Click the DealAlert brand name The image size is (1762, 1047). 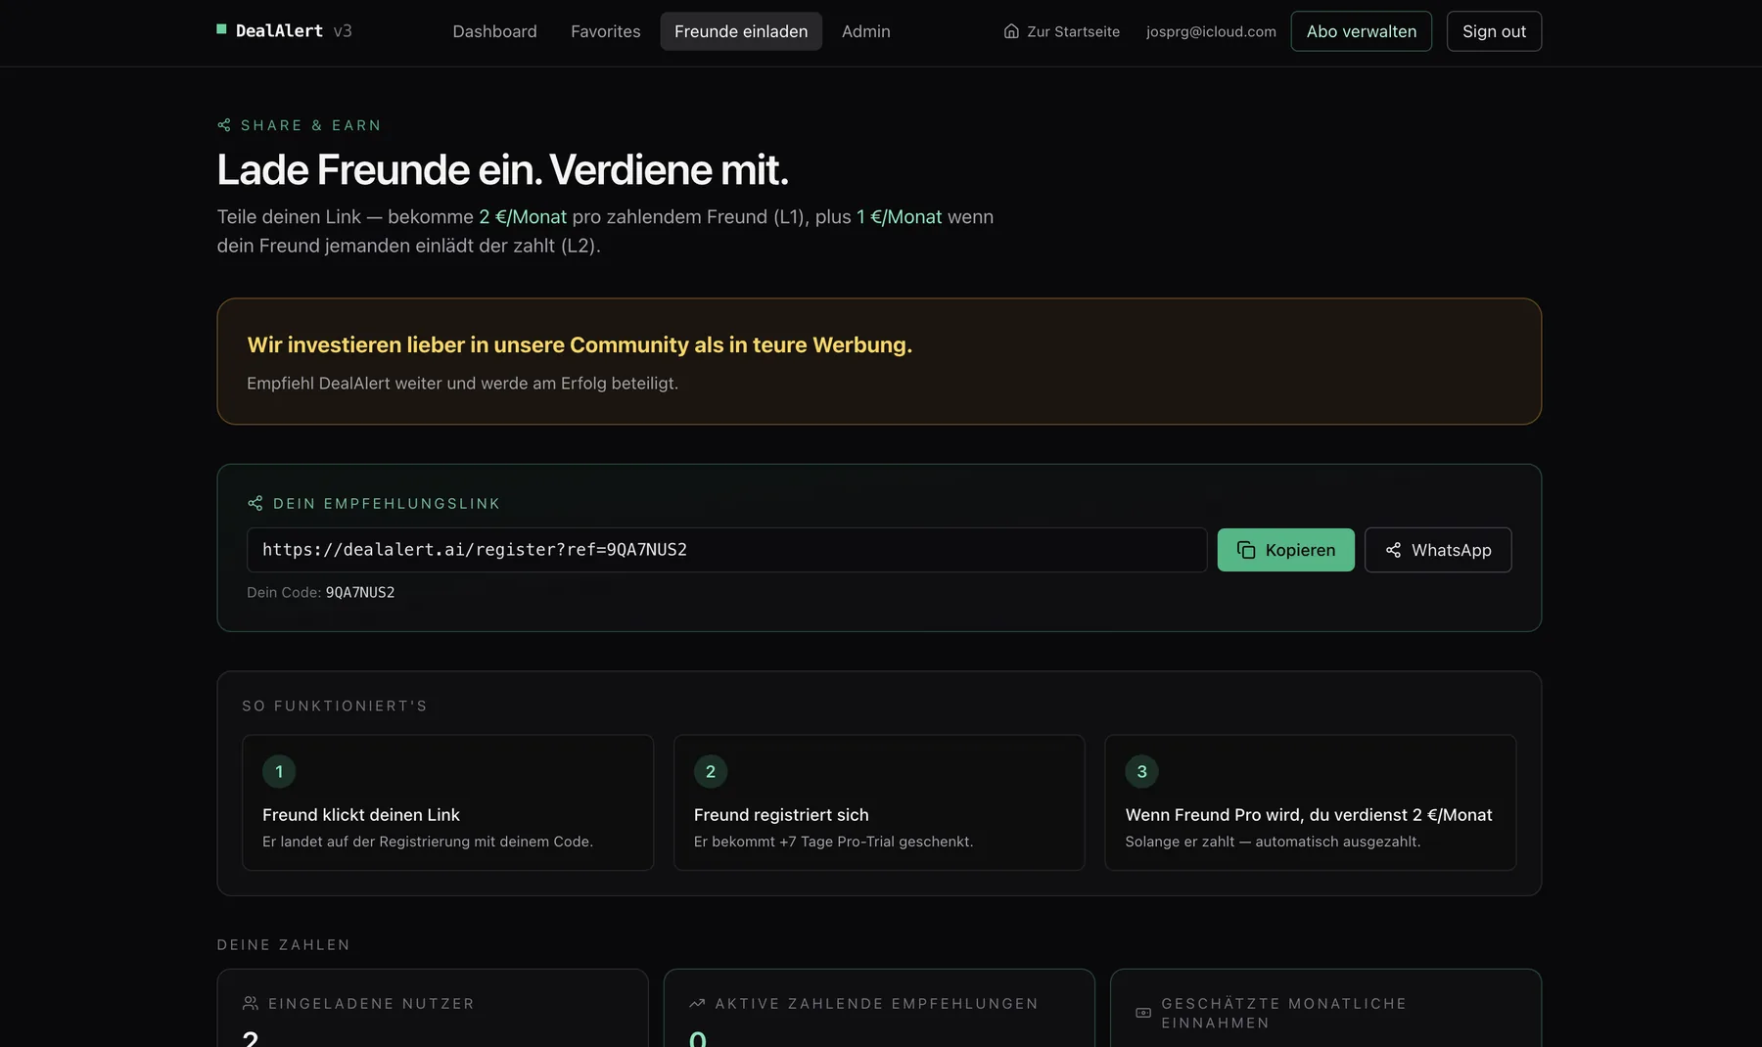pos(279,30)
